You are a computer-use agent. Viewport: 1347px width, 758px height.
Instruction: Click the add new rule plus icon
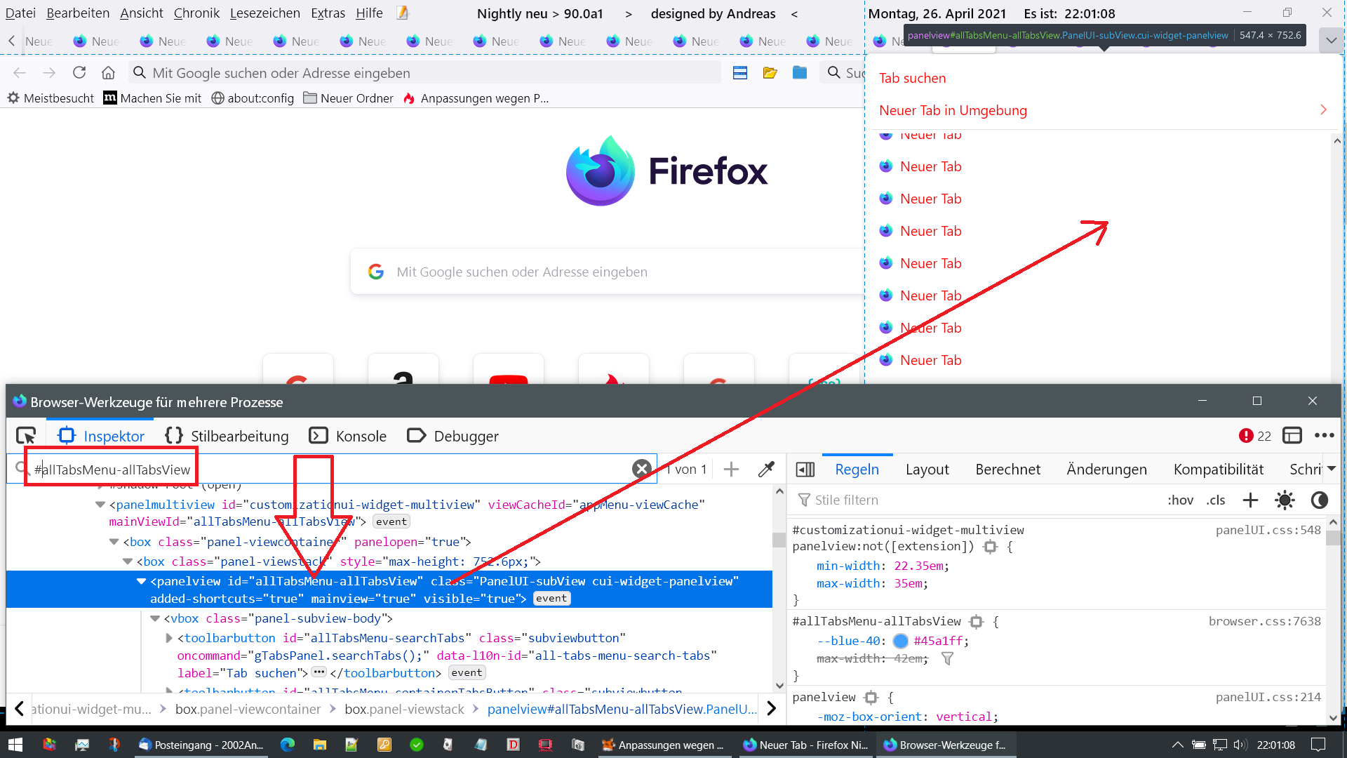pos(1250,500)
